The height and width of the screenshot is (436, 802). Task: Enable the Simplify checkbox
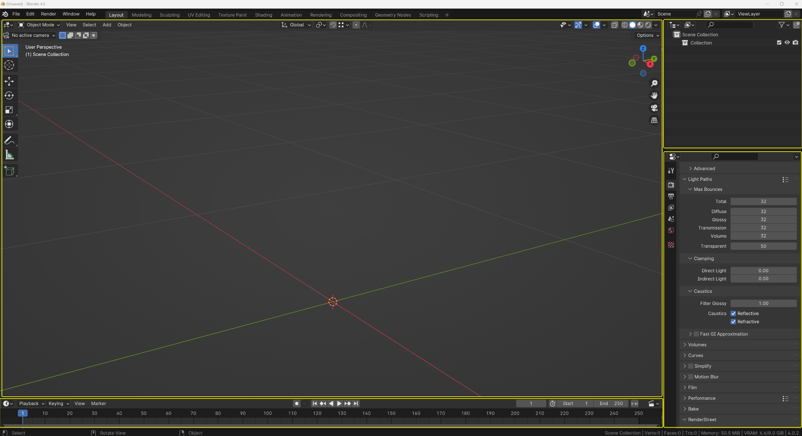691,366
